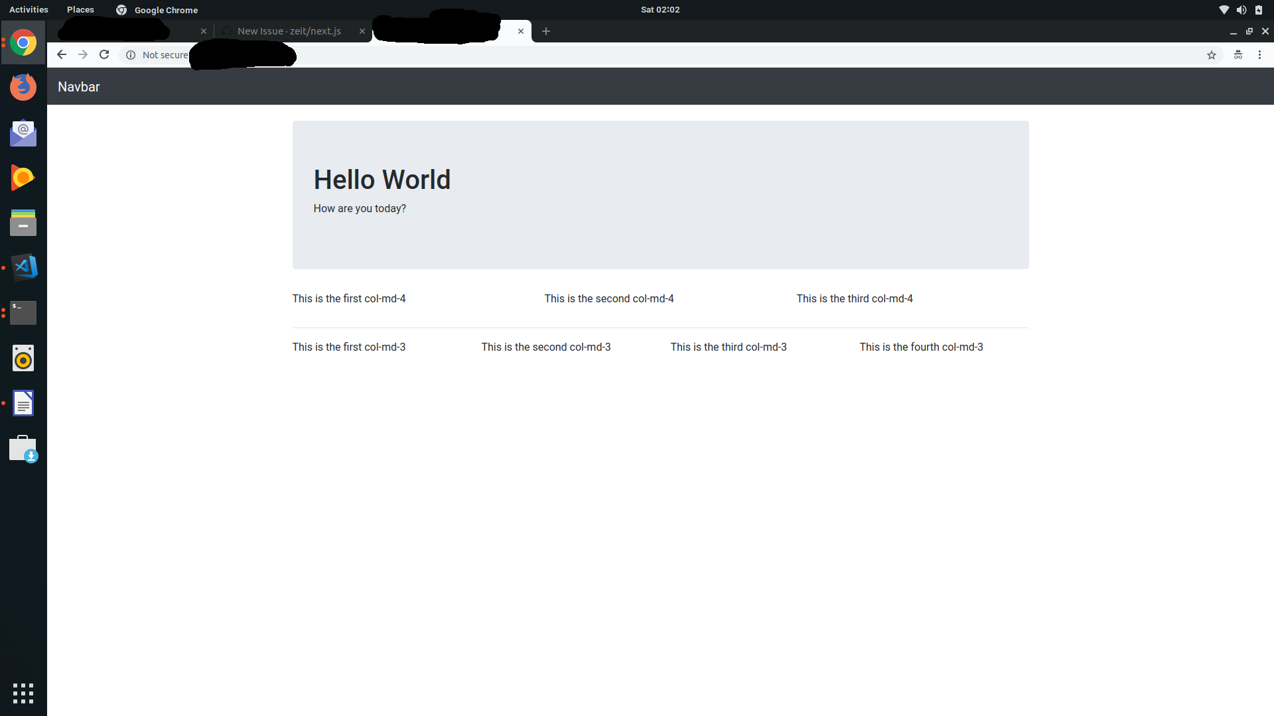Click 'This is the second col-md-4' text
Screen dimensions: 1274x716
[609, 298]
